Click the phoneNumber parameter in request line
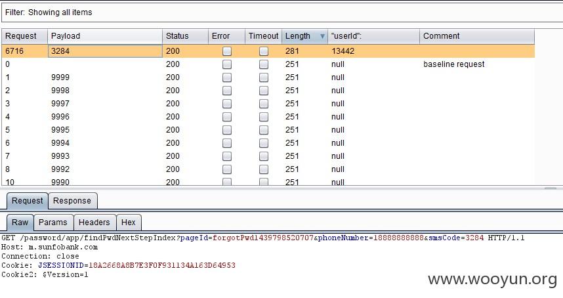 tap(371, 238)
